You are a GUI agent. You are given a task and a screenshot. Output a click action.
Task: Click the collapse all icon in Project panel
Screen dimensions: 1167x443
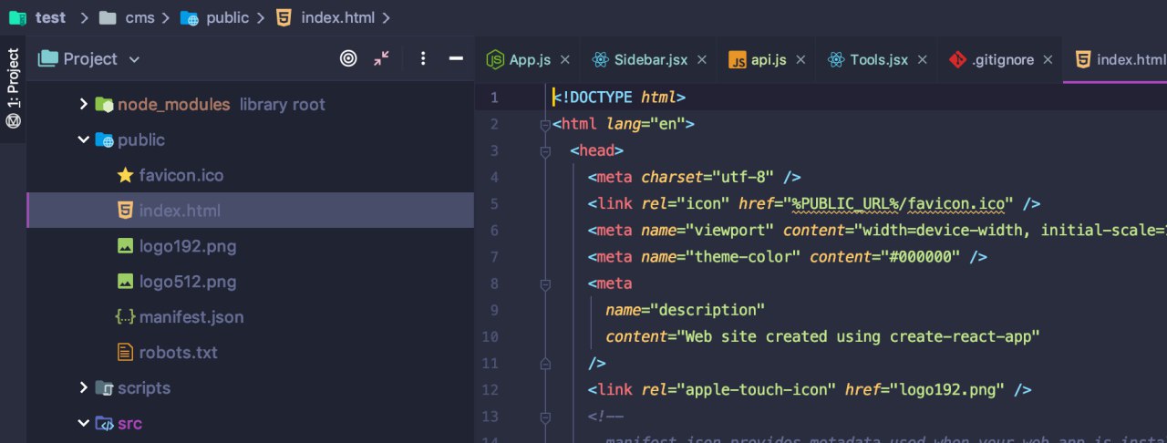(x=381, y=59)
